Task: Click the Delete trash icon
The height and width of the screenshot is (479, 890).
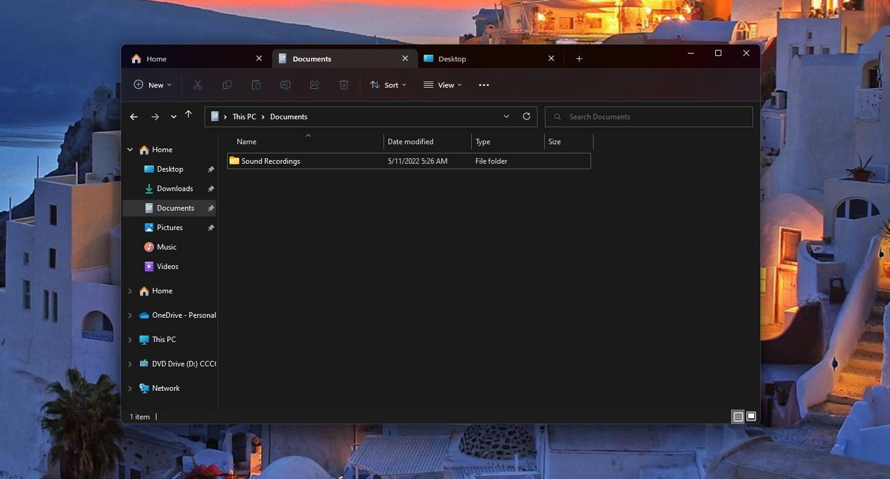Action: click(343, 85)
